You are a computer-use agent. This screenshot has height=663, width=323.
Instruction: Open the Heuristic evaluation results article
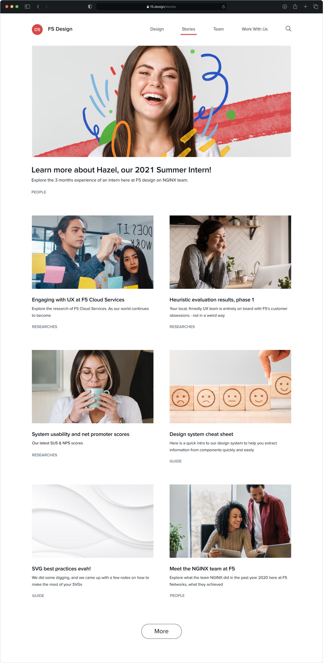click(212, 300)
